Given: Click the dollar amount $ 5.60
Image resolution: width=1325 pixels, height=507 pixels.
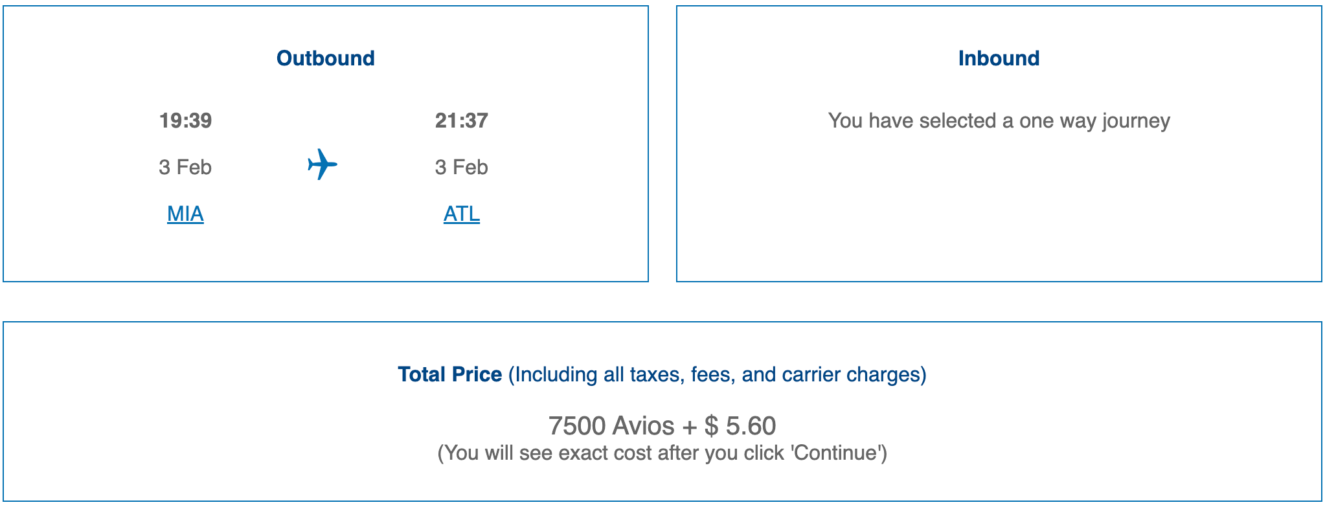Looking at the screenshot, I should [740, 426].
